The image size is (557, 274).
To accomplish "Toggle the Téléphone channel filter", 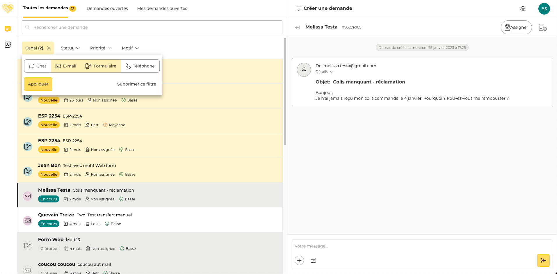I will coord(140,66).
